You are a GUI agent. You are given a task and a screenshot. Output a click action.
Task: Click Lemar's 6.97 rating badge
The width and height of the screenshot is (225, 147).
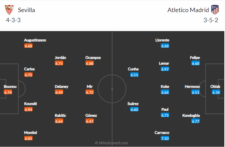[x=165, y=69]
